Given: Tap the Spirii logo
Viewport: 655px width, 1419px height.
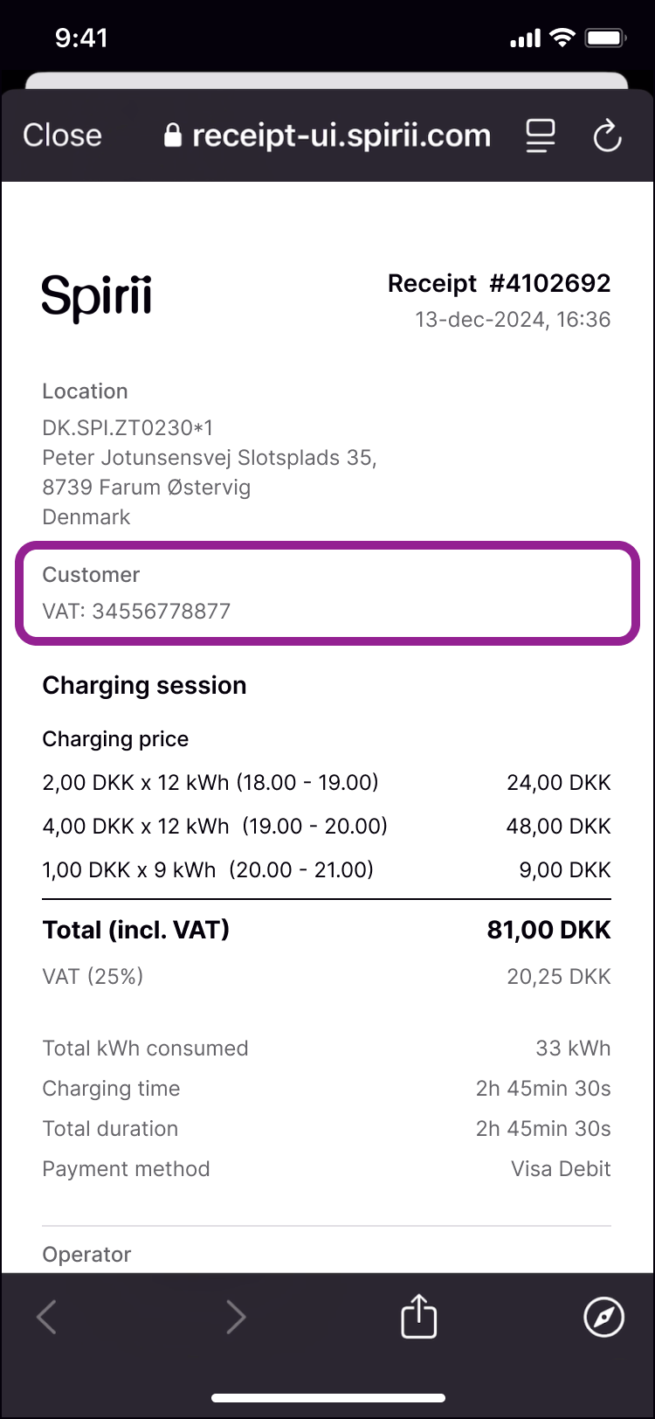Looking at the screenshot, I should click(x=97, y=296).
